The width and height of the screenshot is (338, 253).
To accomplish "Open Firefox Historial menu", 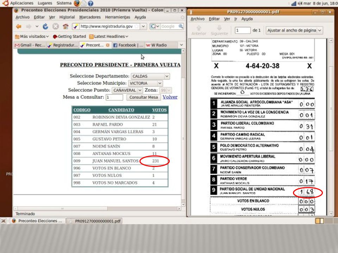I will (67, 17).
